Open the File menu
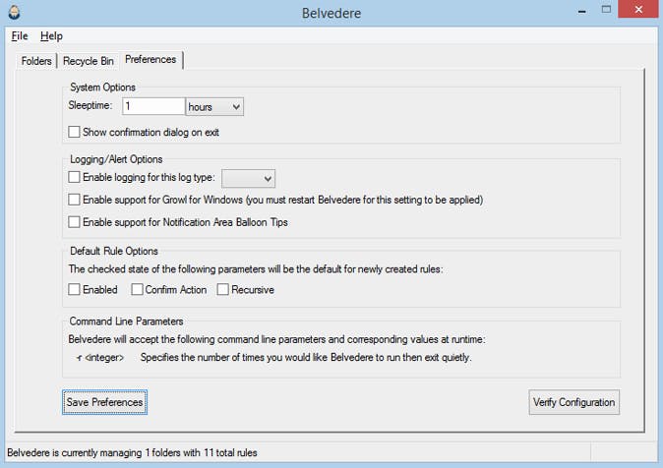 [20, 36]
